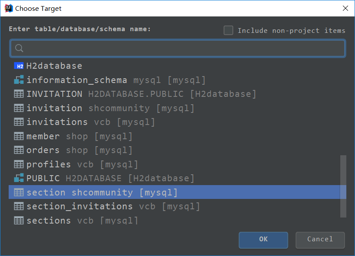Screen dimensions: 355x256
Task: Click the table icon beside orders
Action: pos(19,150)
